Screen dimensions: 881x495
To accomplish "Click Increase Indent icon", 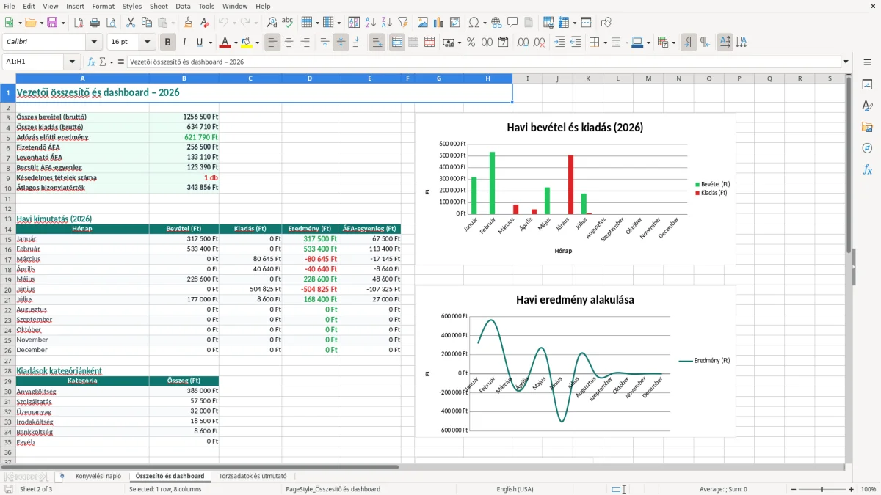I will coord(559,43).
